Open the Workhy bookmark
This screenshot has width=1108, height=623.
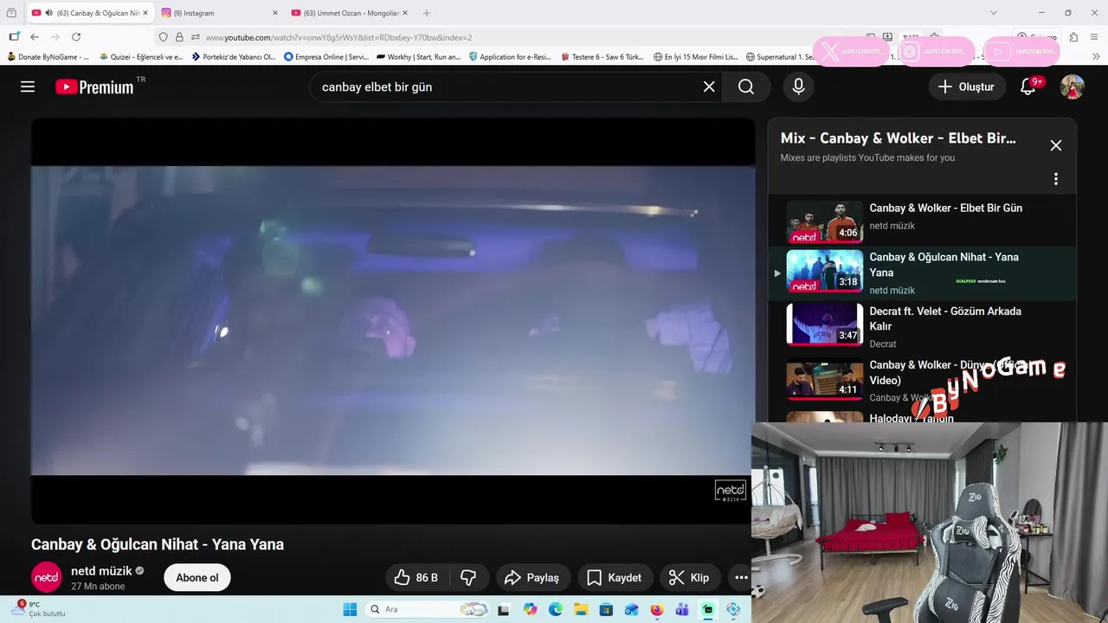click(418, 57)
